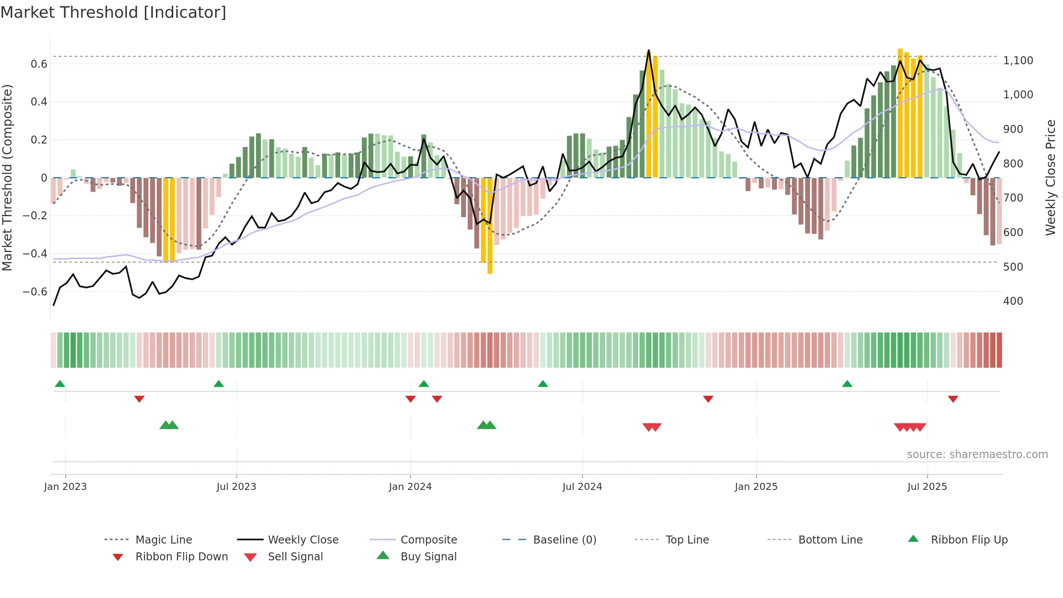Image resolution: width=1063 pixels, height=598 pixels.
Task: Toggle the Buy Signal legend entry
Action: tap(416, 556)
